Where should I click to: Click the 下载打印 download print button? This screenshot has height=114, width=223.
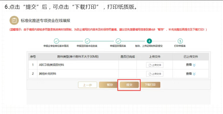[150, 85]
